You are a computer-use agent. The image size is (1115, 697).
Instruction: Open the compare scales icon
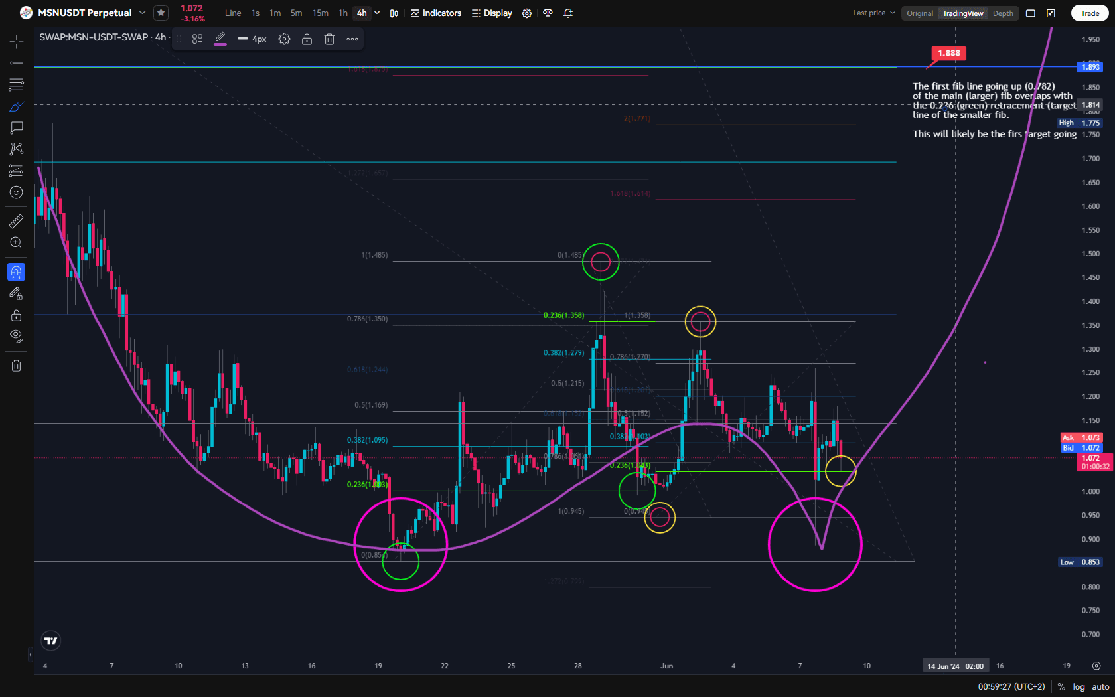(548, 13)
